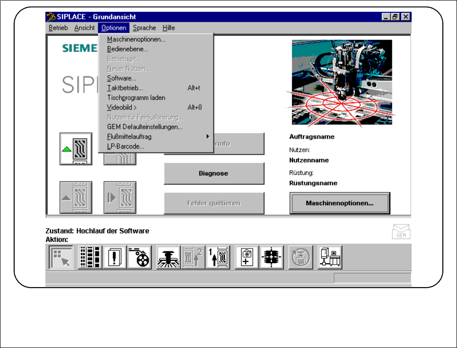Click the IC chip crosshair icon
The width and height of the screenshot is (457, 348).
tap(271, 257)
